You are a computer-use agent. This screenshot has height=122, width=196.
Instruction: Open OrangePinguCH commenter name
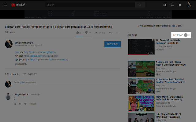[x=21, y=95]
